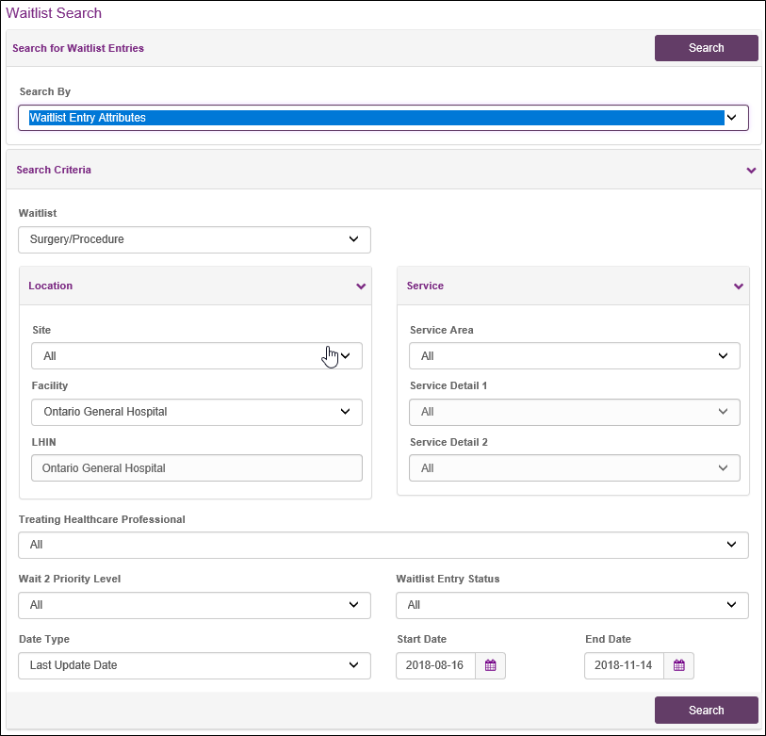Screen dimensions: 766x736
Task: Open the Site dropdown
Action: 196,356
